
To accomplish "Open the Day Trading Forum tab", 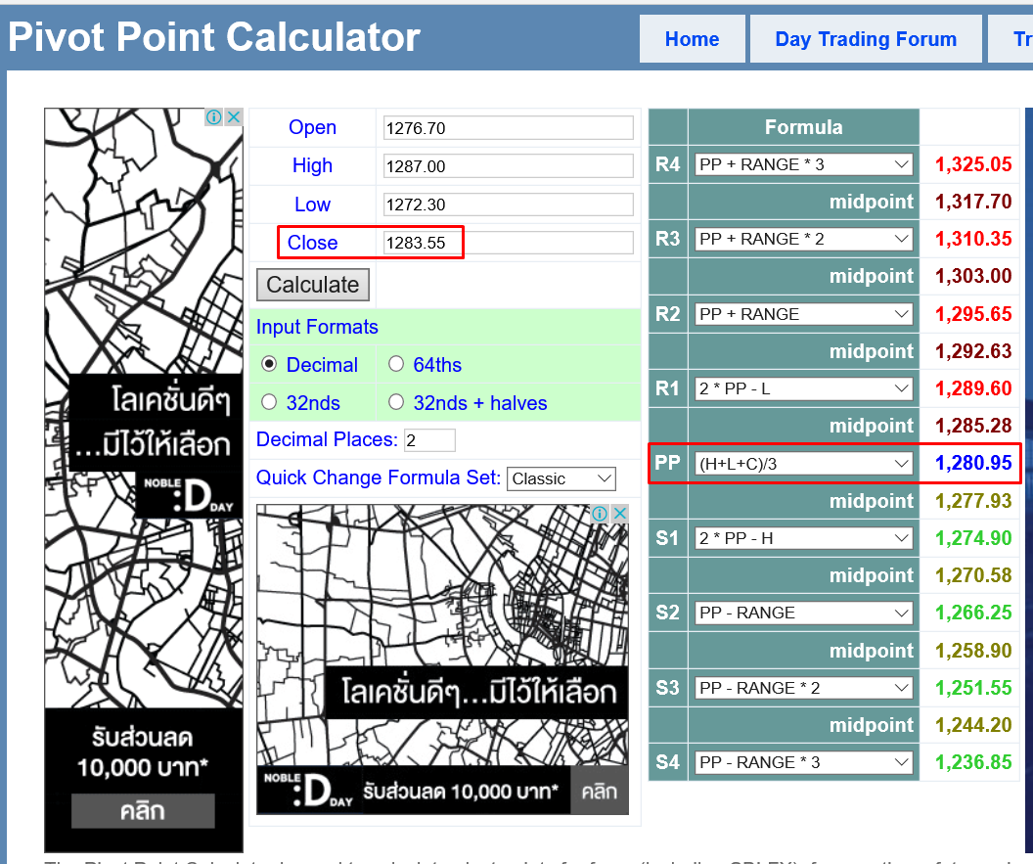I will 866,39.
